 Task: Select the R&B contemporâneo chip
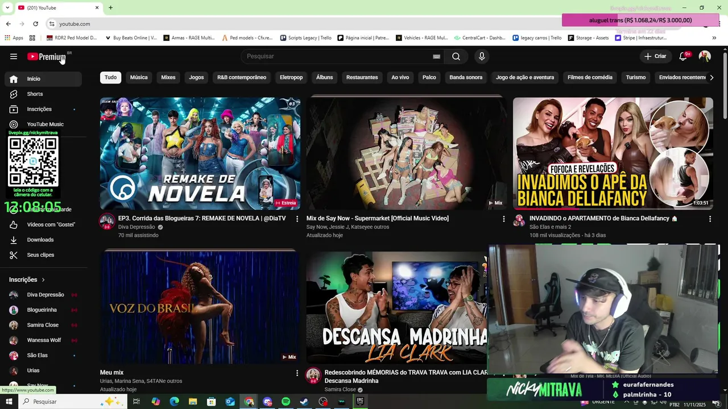pos(242,77)
